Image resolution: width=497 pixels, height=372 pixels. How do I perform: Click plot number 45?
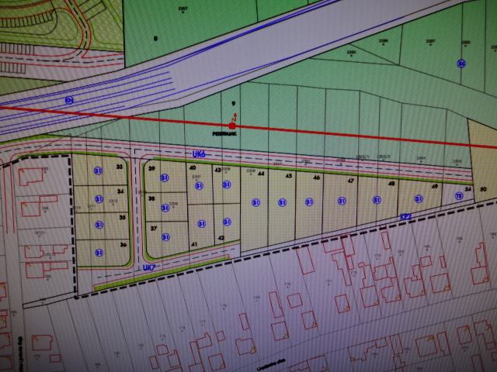(x=288, y=176)
